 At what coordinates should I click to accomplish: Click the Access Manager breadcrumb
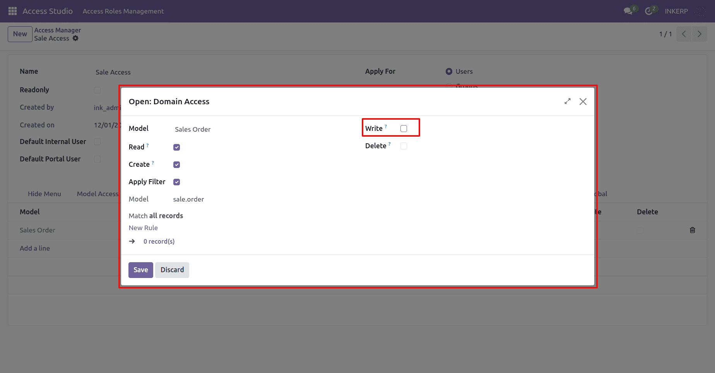click(x=58, y=30)
